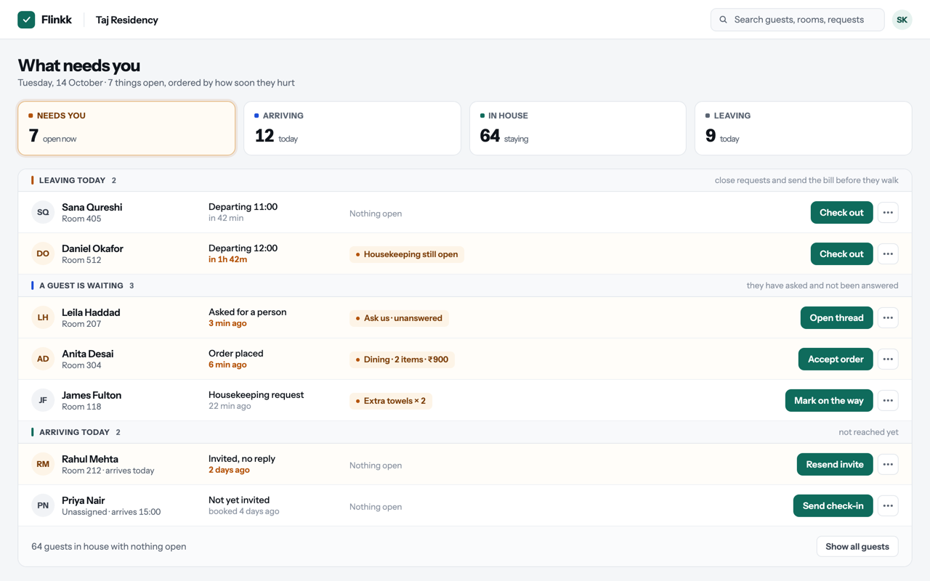Click the search magnifier icon
The image size is (930, 581).
[x=723, y=20]
